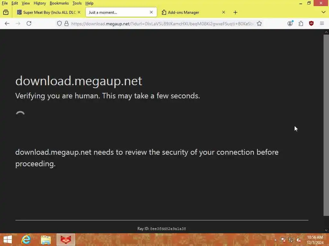Go back one page
This screenshot has width=329, height=246.
[x=7, y=23]
